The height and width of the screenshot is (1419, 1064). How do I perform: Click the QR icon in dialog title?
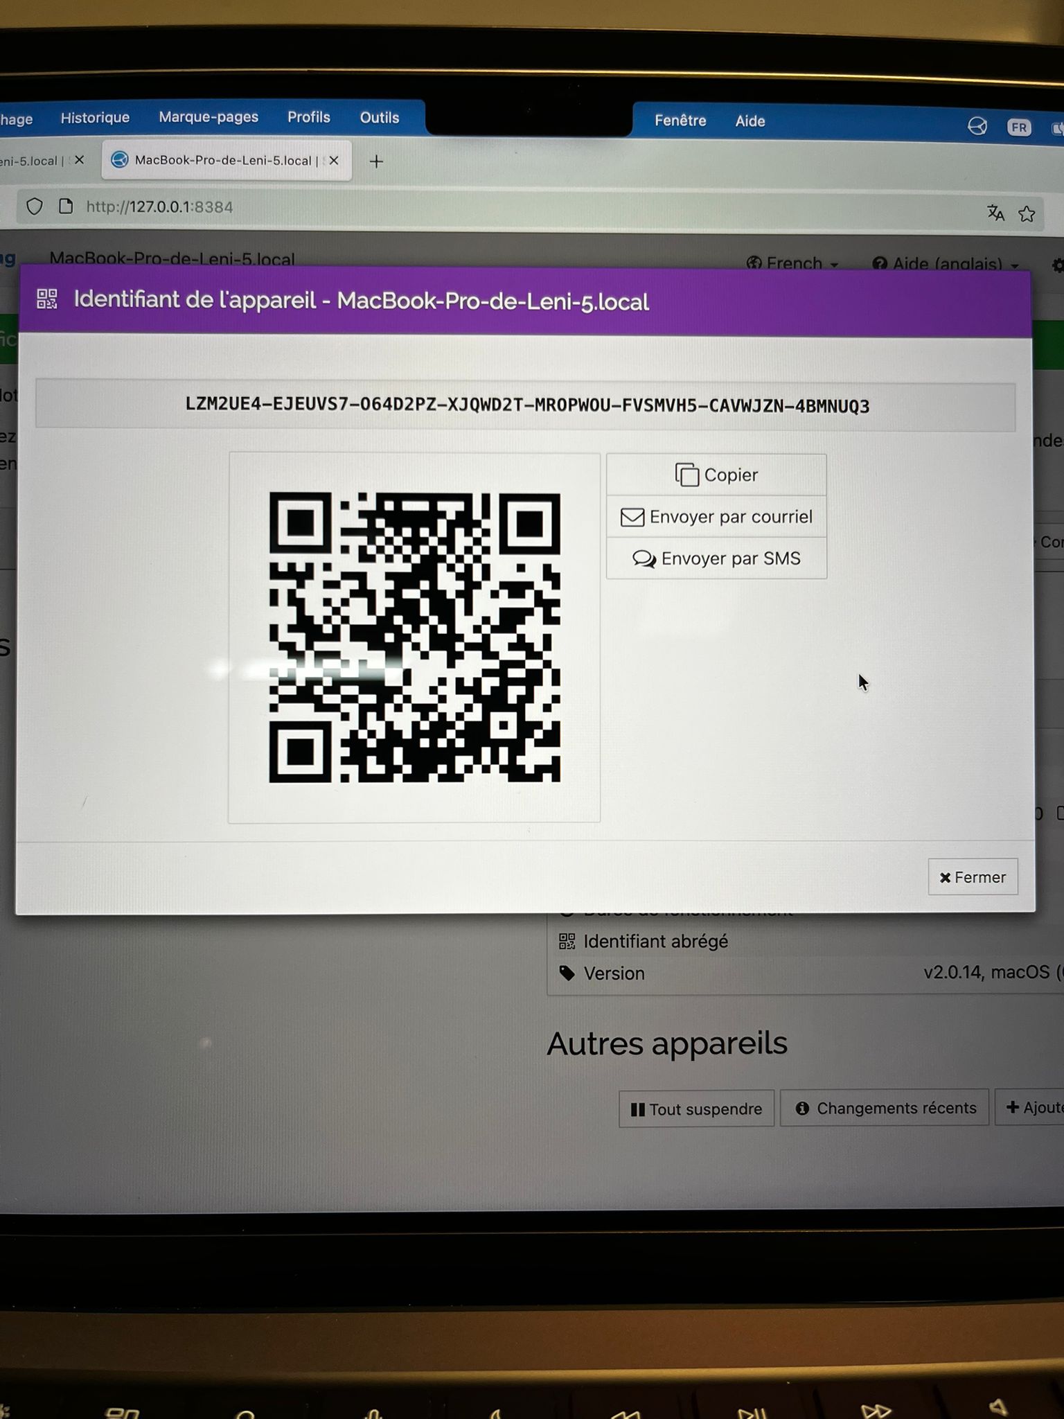tap(47, 299)
